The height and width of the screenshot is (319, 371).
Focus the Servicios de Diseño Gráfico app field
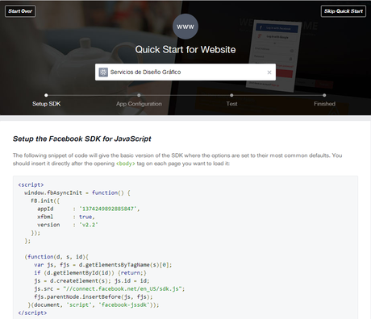point(185,72)
